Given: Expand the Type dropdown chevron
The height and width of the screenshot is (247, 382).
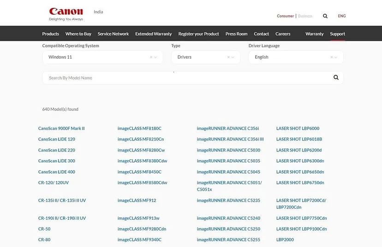Looking at the screenshot, I should (x=233, y=57).
